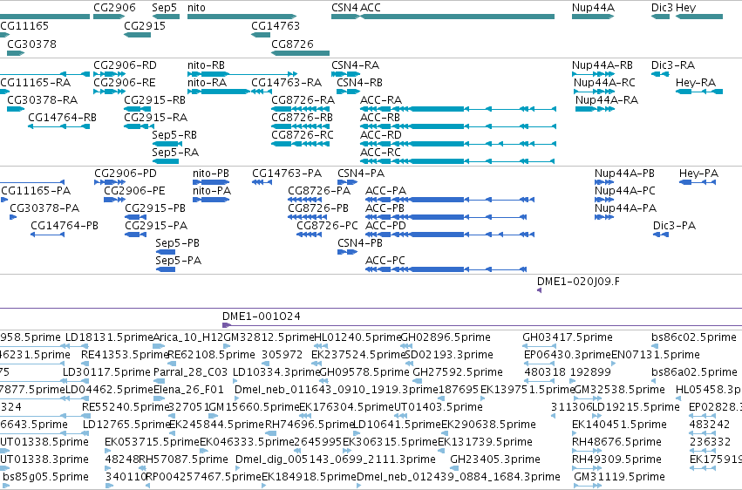Open transcript Nup44A-RB label
Screen dimensions: 742x490
pos(602,65)
